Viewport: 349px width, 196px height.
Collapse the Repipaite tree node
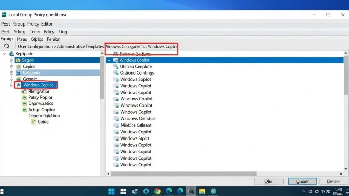click(4, 53)
